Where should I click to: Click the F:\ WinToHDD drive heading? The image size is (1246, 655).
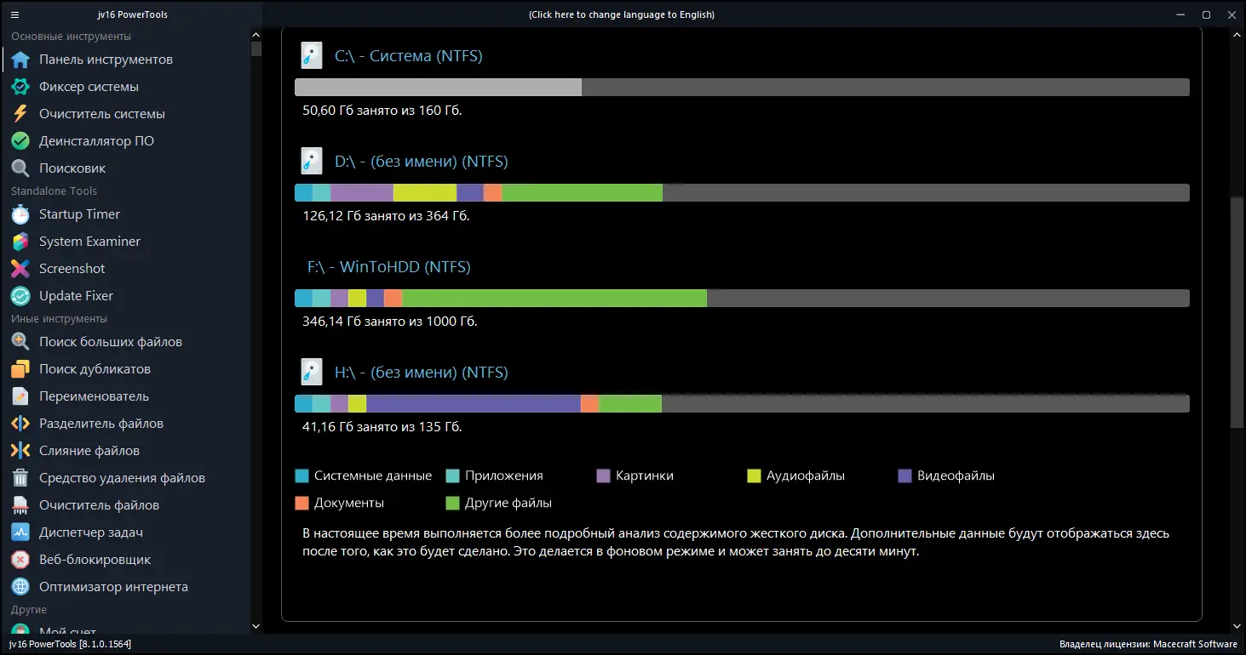pos(388,267)
